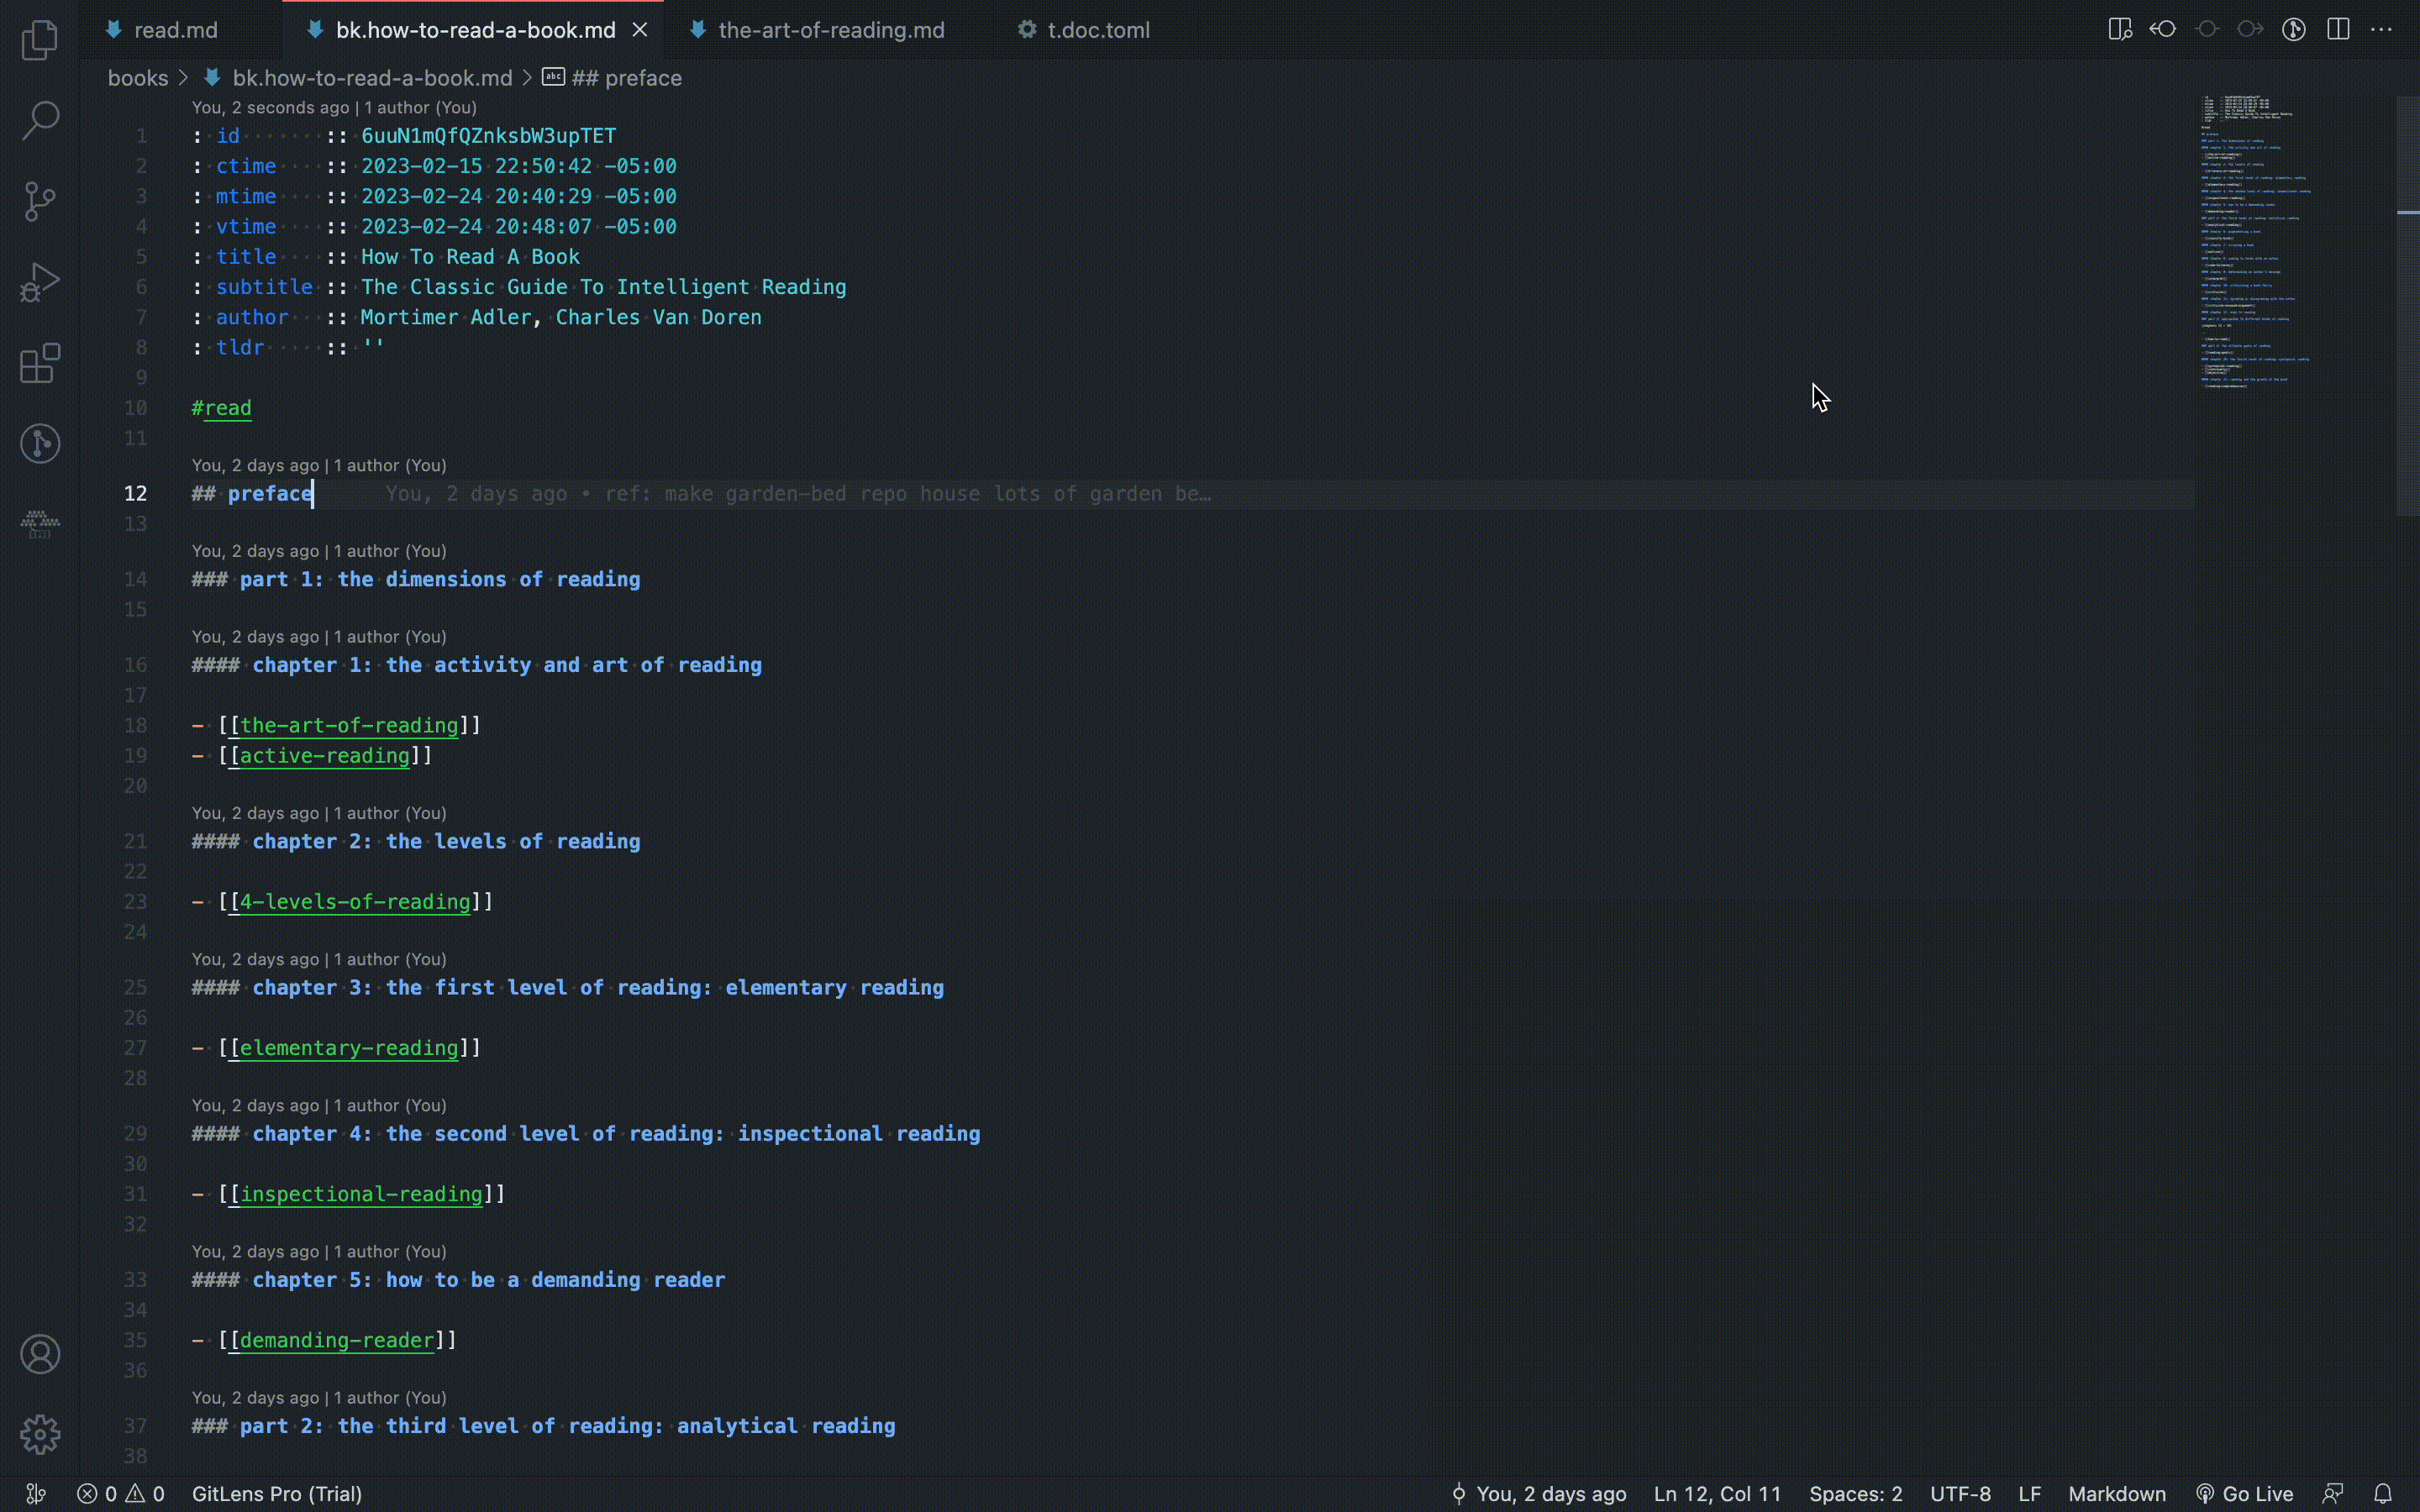Open the Explorer view in activity bar
The height and width of the screenshot is (1512, 2420).
[x=40, y=40]
